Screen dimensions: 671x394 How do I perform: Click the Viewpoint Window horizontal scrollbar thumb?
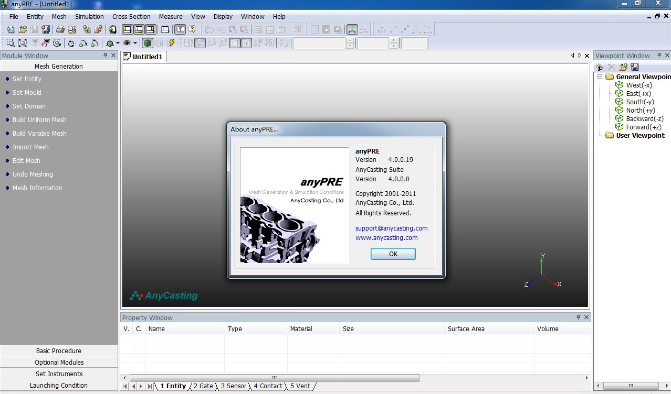(x=631, y=386)
